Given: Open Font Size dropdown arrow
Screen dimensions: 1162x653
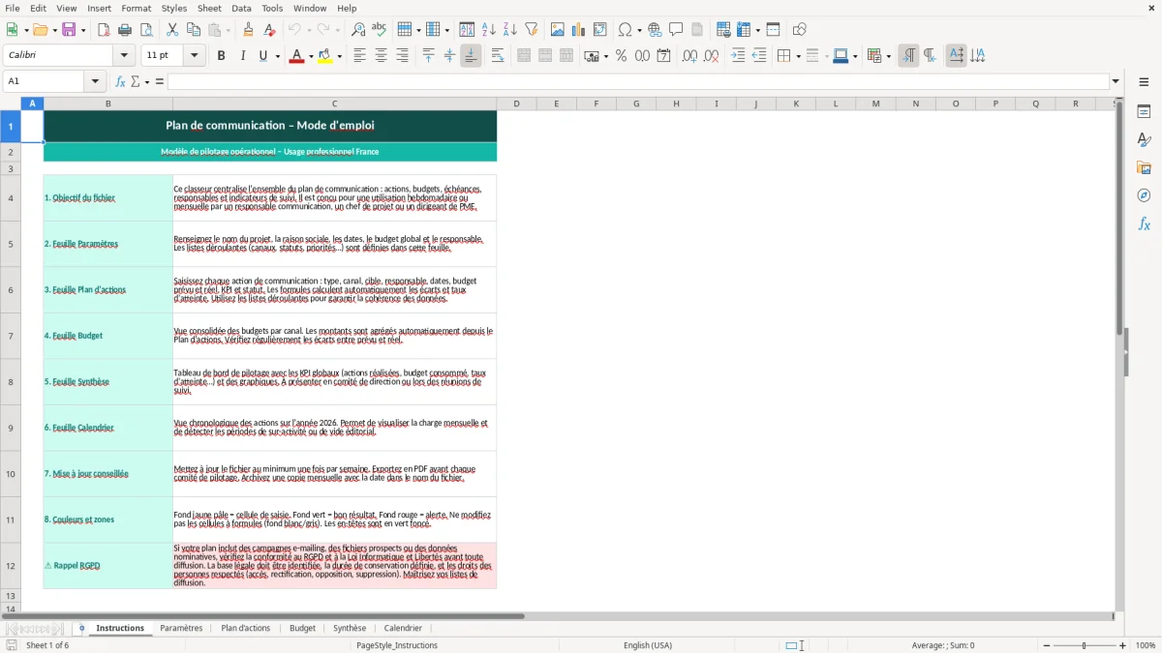Looking at the screenshot, I should (x=194, y=56).
